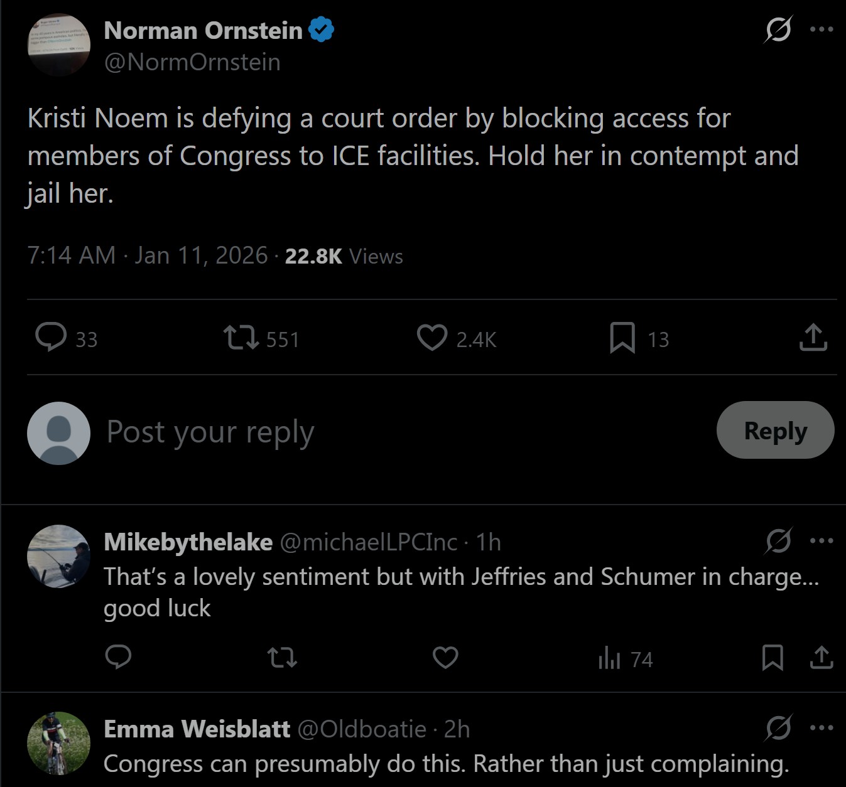Repost Mikebythelake's comment

[282, 658]
